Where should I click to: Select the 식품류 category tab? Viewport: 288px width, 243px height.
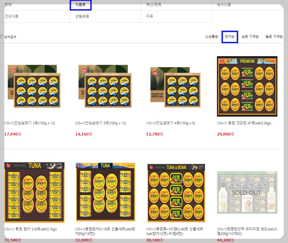[81, 5]
